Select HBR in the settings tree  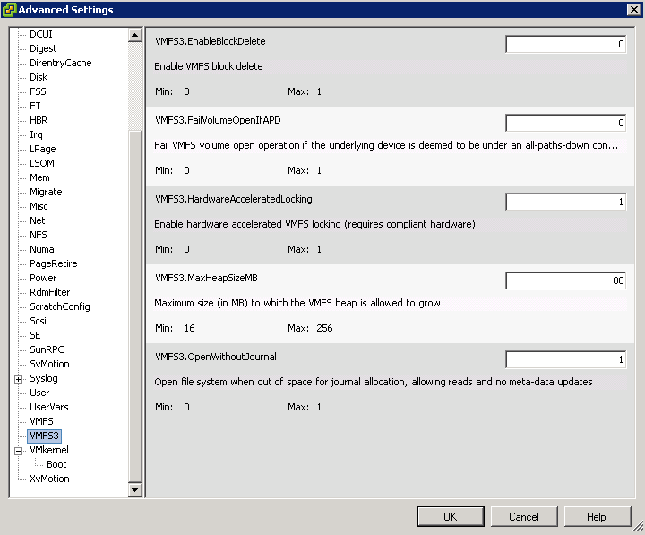pos(39,120)
